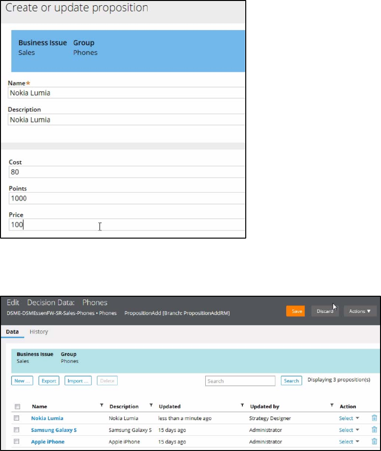This screenshot has width=381, height=451.
Task: Click Select link in Samsung Galaxy S row
Action: tap(346, 430)
